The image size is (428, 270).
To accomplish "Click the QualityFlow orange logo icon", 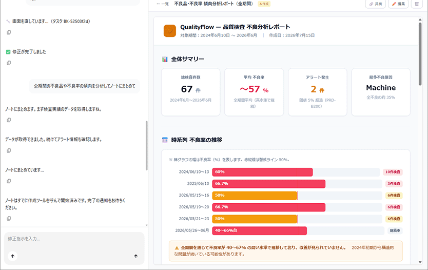I will (x=170, y=31).
